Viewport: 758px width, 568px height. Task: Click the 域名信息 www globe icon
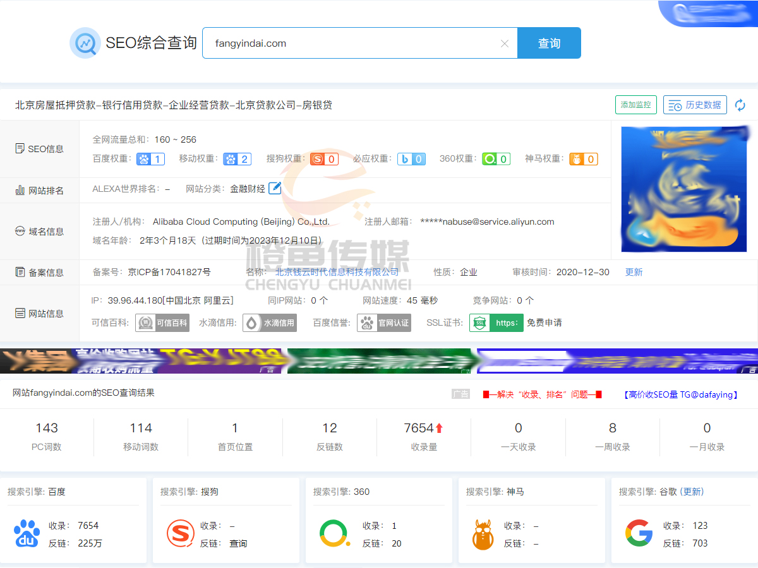20,231
